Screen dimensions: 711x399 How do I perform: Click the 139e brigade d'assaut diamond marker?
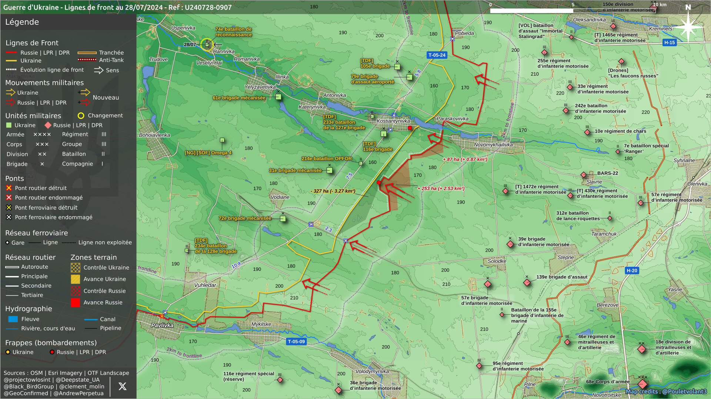coord(527,283)
